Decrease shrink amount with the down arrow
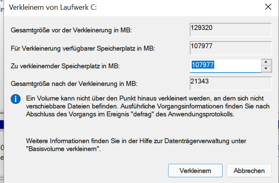Screen dimensions: 279x183 266,69
